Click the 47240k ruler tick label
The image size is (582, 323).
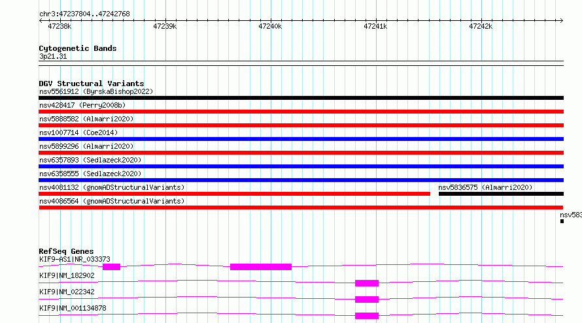[x=270, y=26]
